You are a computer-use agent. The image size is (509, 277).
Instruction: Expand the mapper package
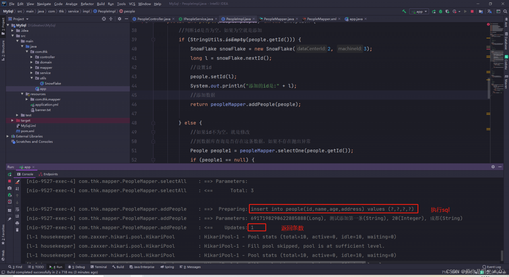(x=32, y=67)
